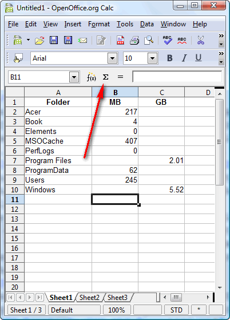The height and width of the screenshot is (320, 230).
Task: Select cell containing MSOCache
Action: 58,141
